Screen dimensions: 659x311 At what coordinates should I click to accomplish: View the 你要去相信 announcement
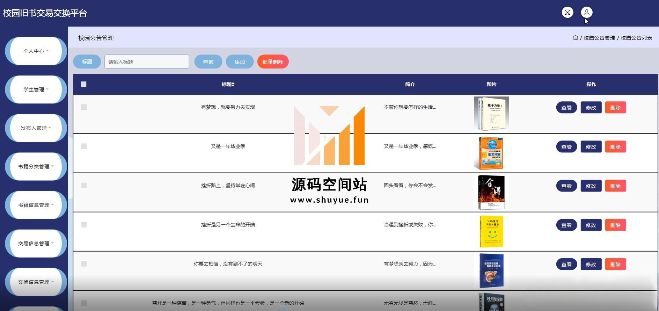pos(566,264)
